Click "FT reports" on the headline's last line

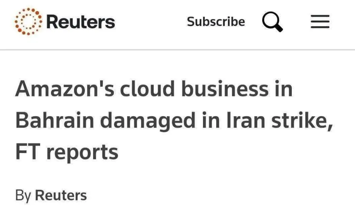click(67, 152)
